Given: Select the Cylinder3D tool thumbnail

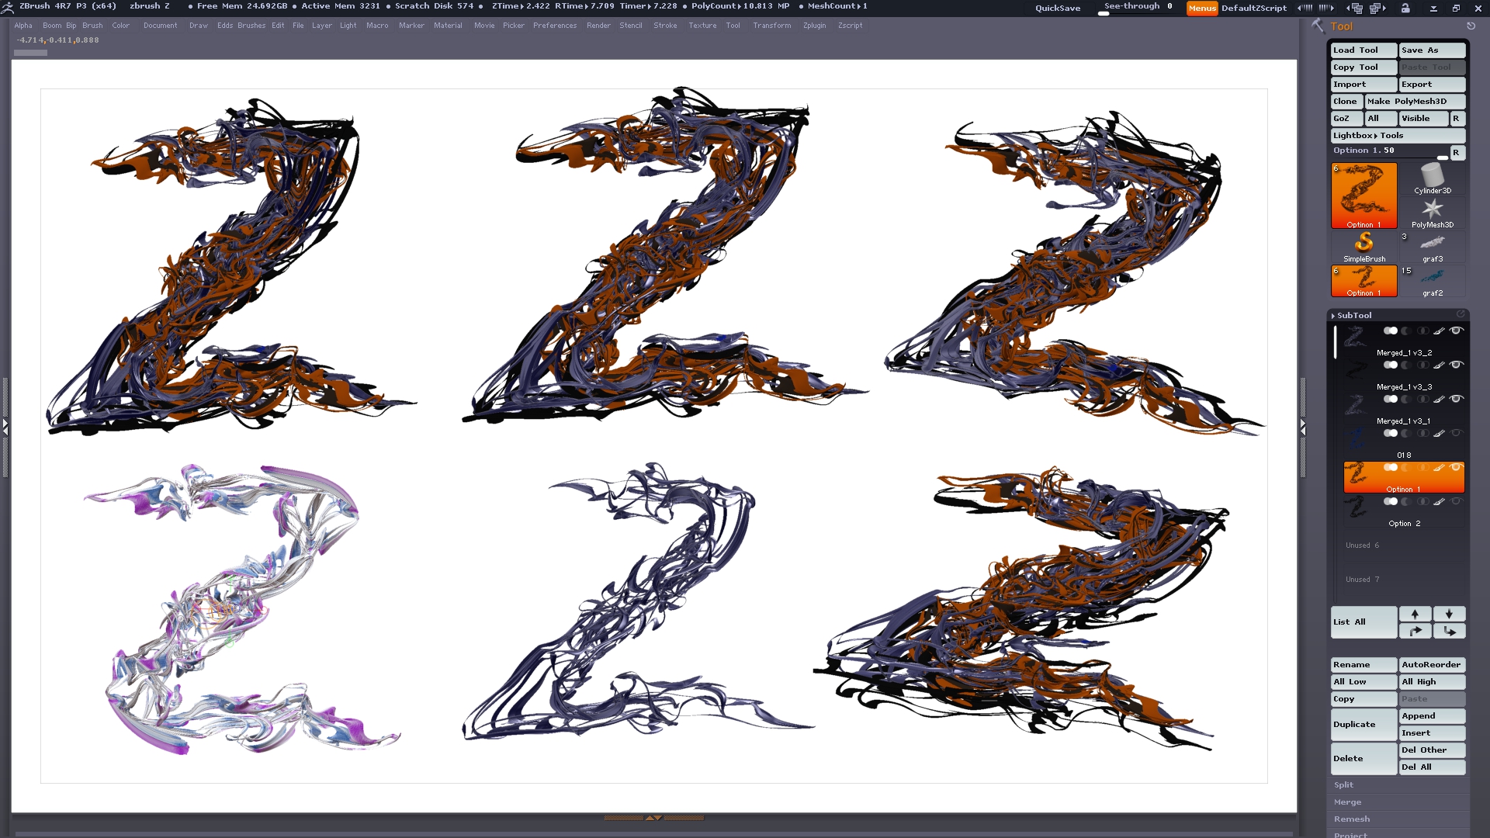Looking at the screenshot, I should [x=1432, y=177].
